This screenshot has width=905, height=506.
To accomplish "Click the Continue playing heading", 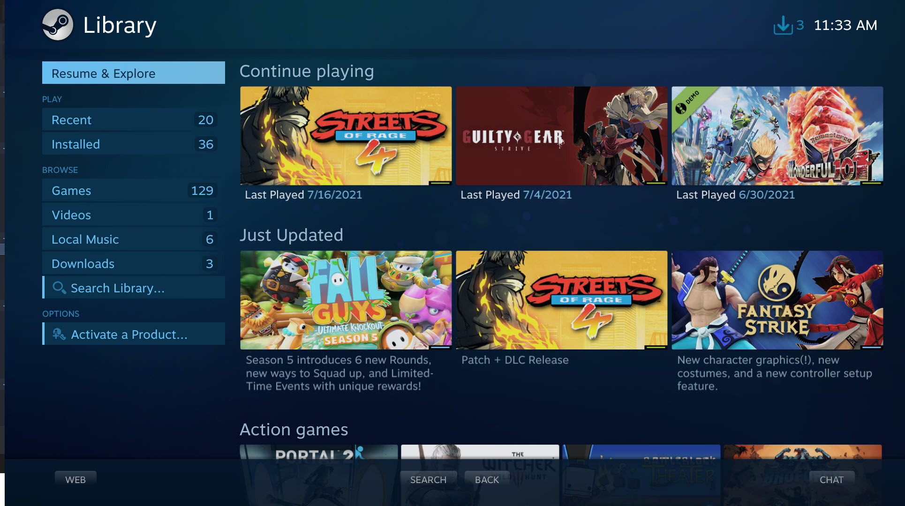I will tap(307, 71).
